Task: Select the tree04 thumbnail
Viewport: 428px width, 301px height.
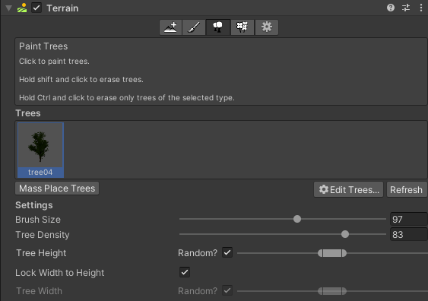Action: click(40, 150)
